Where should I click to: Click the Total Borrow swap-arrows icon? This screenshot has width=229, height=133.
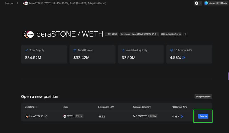(x=75, y=50)
